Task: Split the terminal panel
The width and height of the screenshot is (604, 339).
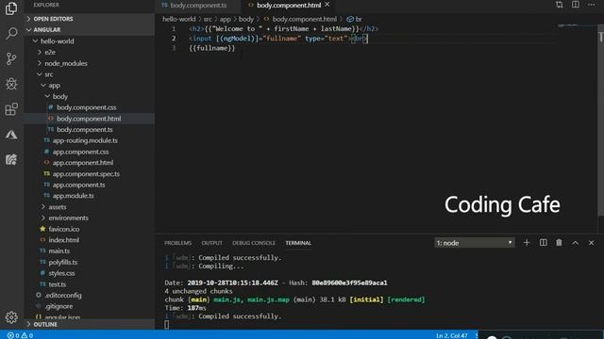Action: coord(544,243)
